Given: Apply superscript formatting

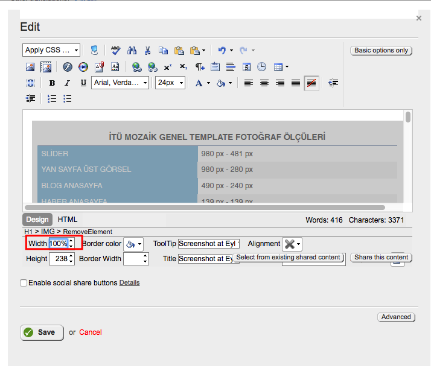Looking at the screenshot, I should click(168, 67).
